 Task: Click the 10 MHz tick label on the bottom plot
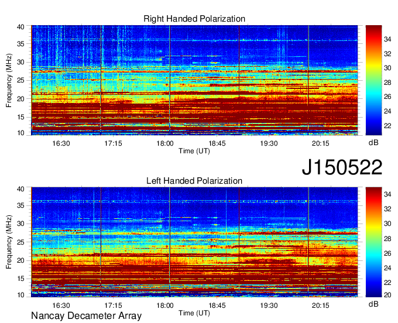pos(21,295)
